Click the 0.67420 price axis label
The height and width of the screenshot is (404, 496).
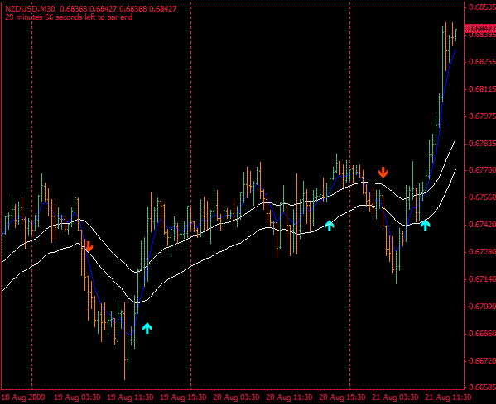pyautogui.click(x=482, y=225)
